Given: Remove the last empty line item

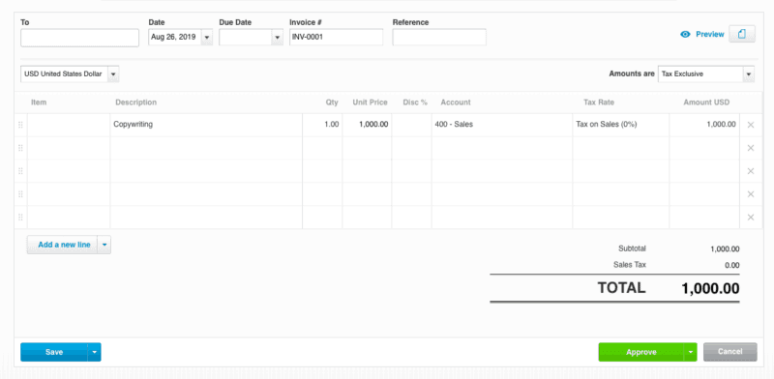Looking at the screenshot, I should point(751,218).
